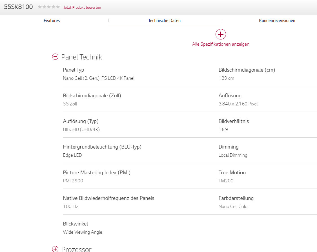The image size is (317, 252).
Task: Click the Nano Cell IPS LCD panel type value
Action: 99,78
